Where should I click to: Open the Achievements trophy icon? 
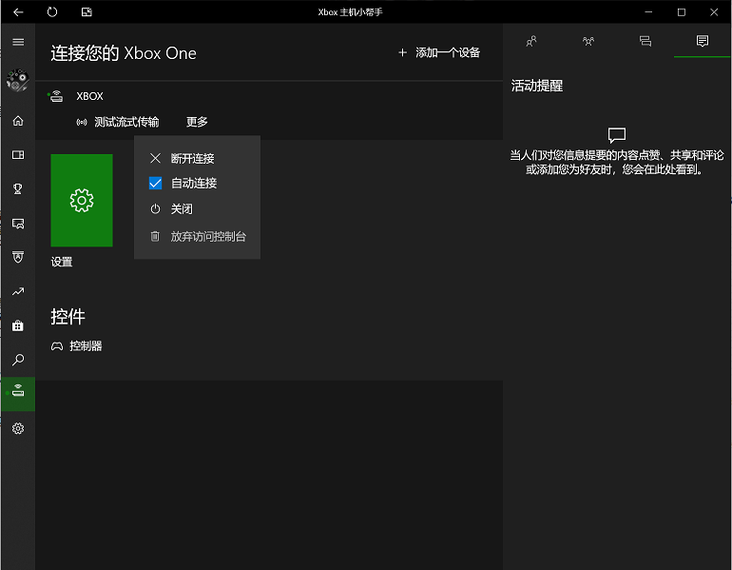pyautogui.click(x=17, y=188)
